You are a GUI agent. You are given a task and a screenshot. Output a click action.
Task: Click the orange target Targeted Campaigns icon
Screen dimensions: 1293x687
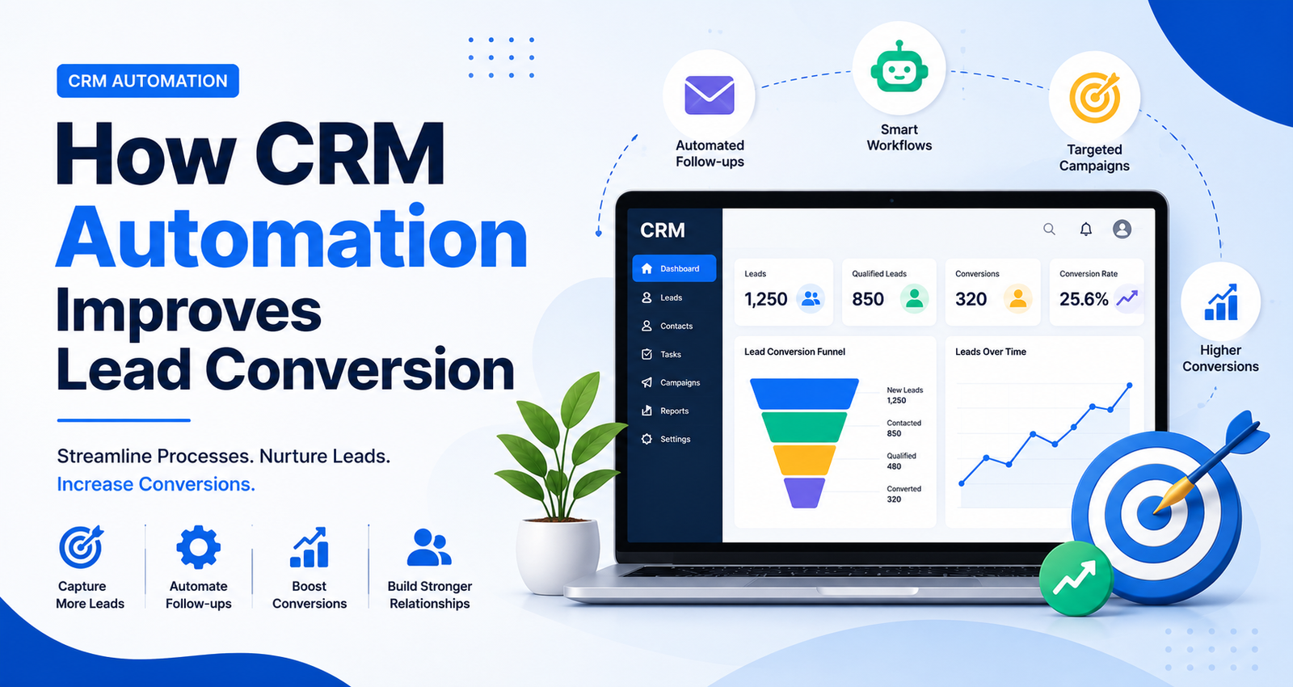[1095, 97]
